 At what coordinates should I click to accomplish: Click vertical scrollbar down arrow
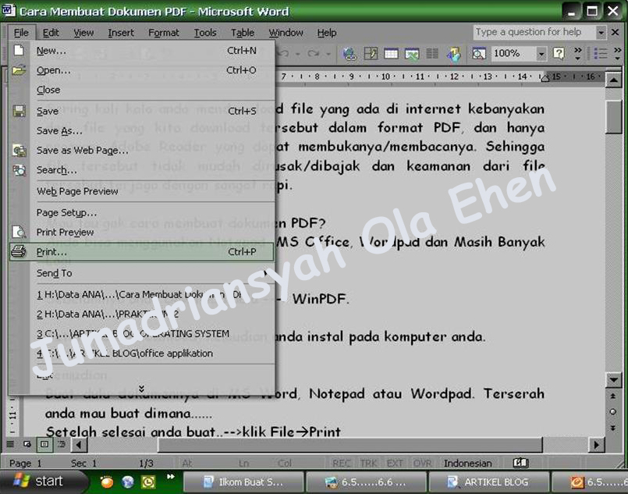pos(613,379)
